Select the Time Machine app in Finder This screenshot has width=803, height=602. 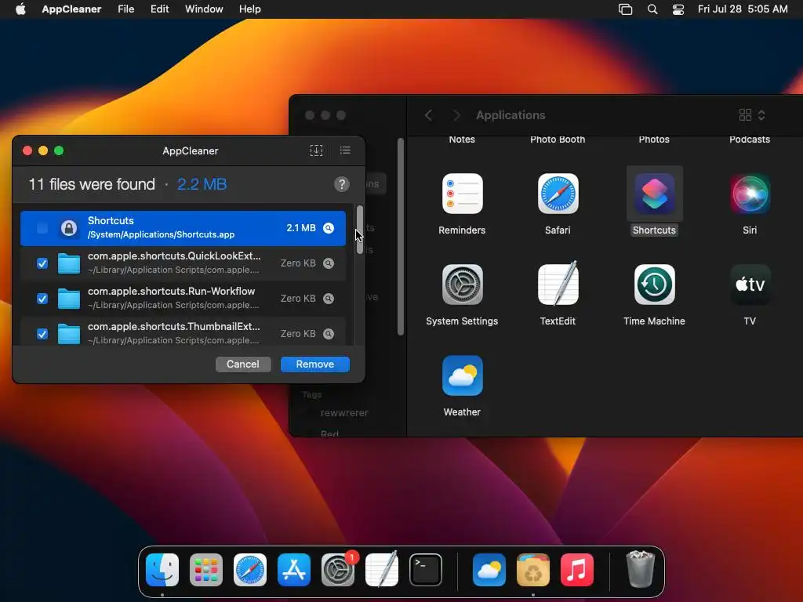654,285
